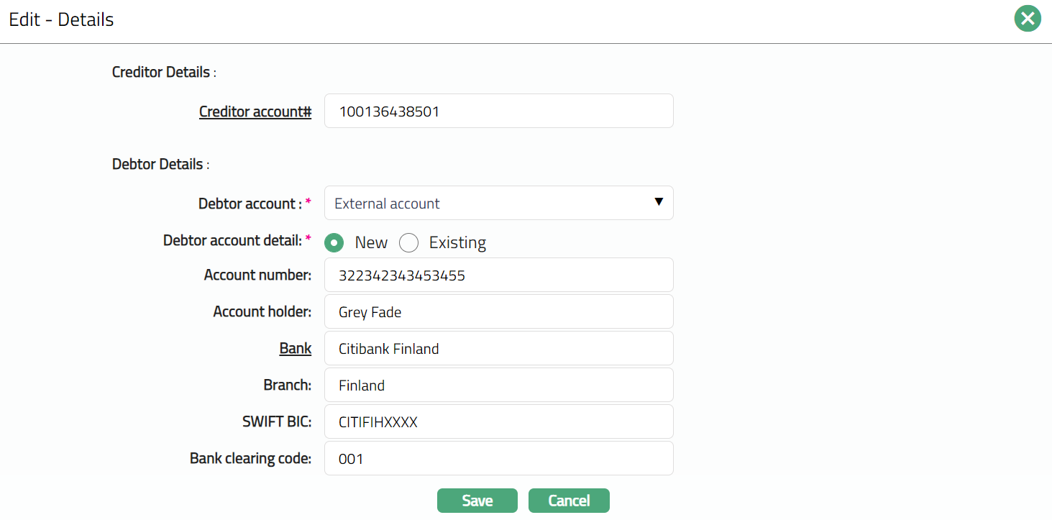Open the underlined Bank label link
The width and height of the screenshot is (1052, 520).
point(295,349)
